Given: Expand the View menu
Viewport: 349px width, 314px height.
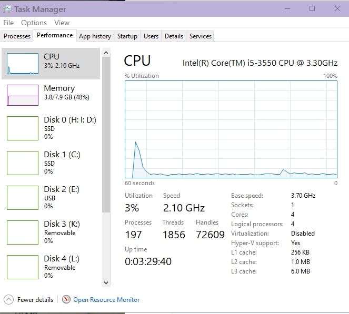Looking at the screenshot, I should 62,23.
